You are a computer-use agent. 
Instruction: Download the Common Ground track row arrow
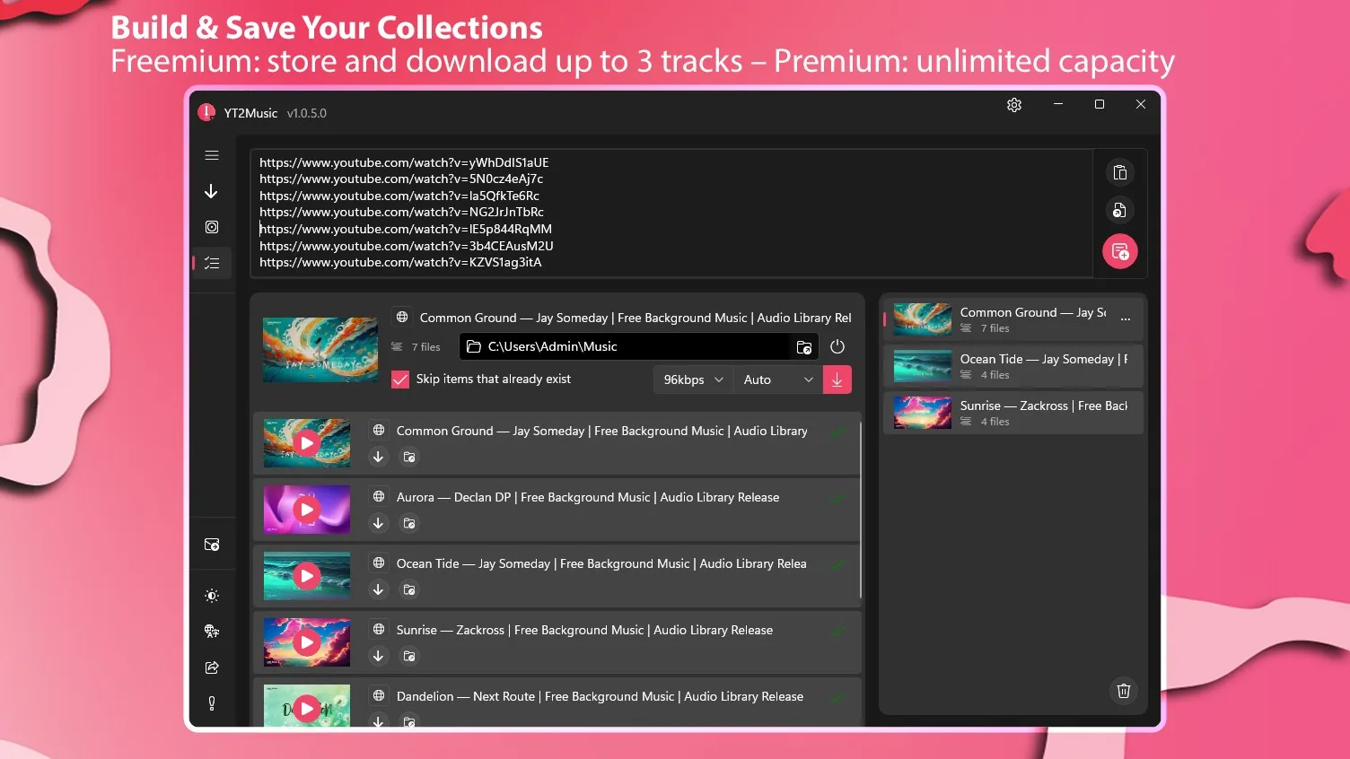[378, 457]
